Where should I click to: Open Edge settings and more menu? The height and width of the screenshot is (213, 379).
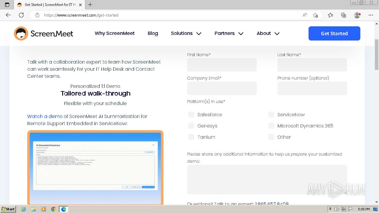tap(371, 15)
